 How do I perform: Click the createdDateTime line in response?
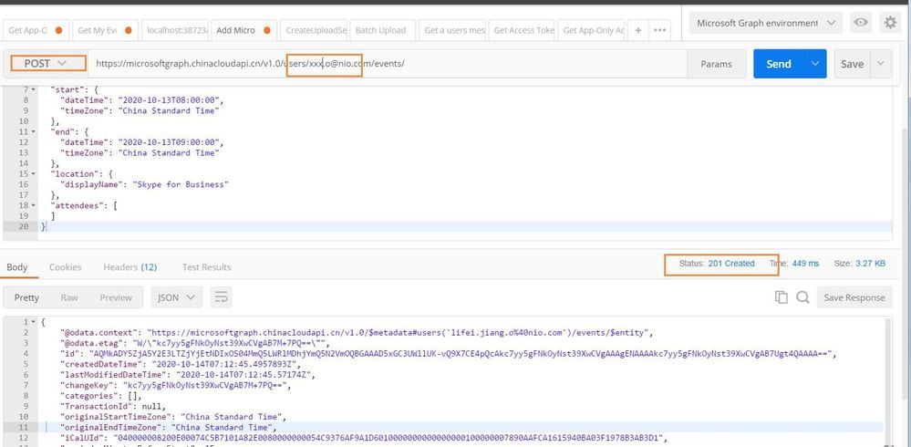point(181,364)
